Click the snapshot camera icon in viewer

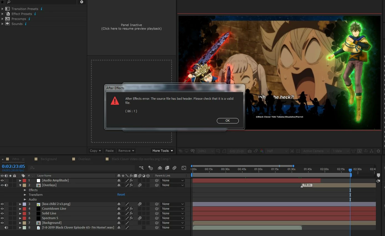[250, 151]
